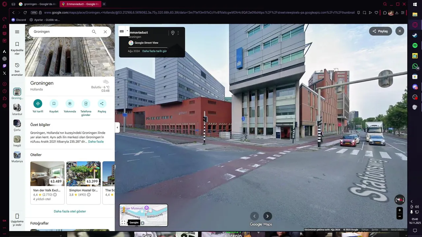
Task: Toggle the VPN badge in address bar
Action: point(34,13)
